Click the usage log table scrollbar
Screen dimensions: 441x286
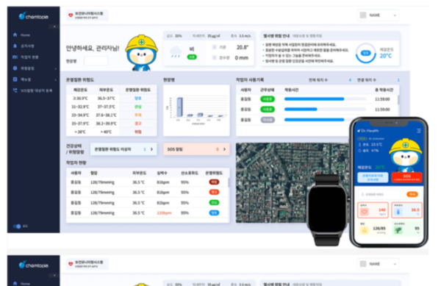[x=398, y=99]
